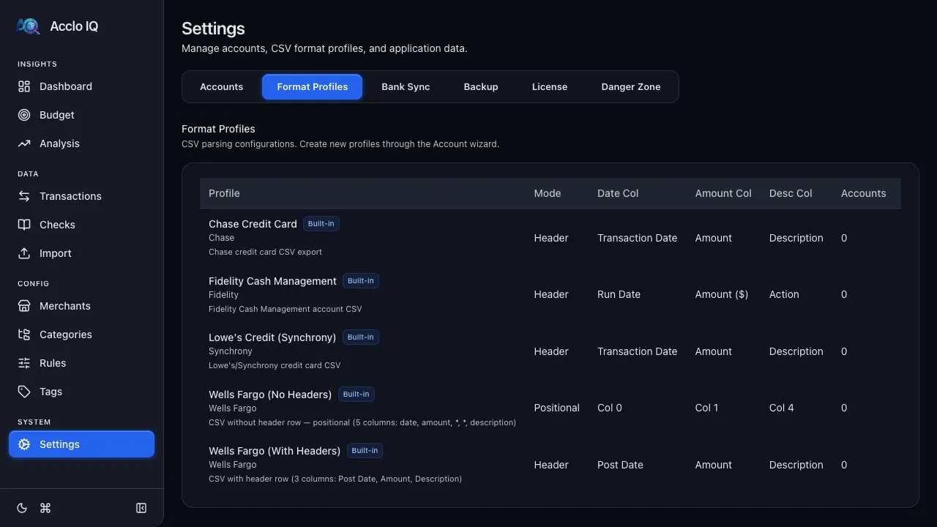This screenshot has width=937, height=527.
Task: Click the Tags label icon
Action: (x=24, y=392)
